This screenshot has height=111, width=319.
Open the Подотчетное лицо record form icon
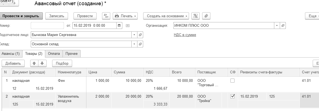tap(140, 35)
